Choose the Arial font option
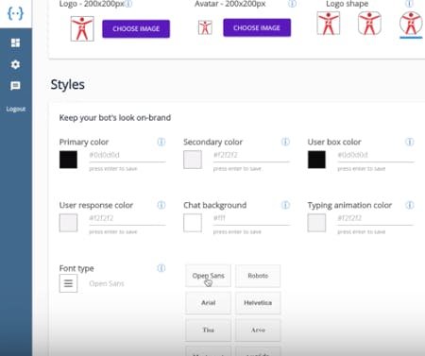Image resolution: width=425 pixels, height=356 pixels. [208, 303]
